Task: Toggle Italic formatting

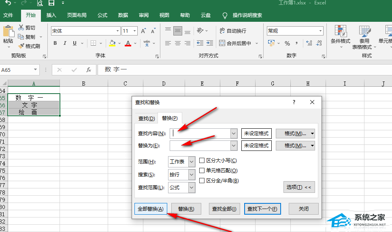Action: point(65,43)
